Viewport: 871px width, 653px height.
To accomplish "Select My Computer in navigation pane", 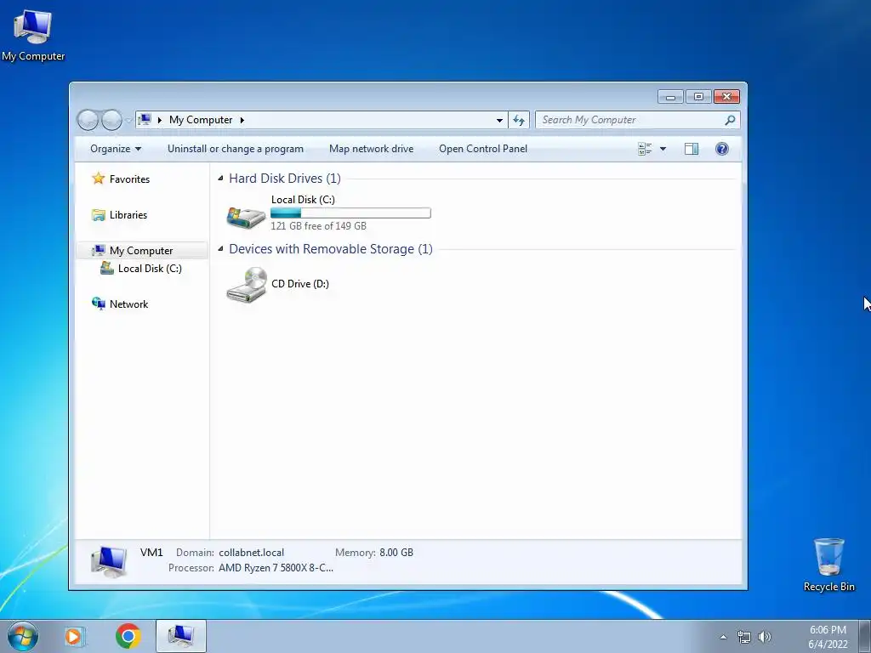I will click(x=141, y=251).
